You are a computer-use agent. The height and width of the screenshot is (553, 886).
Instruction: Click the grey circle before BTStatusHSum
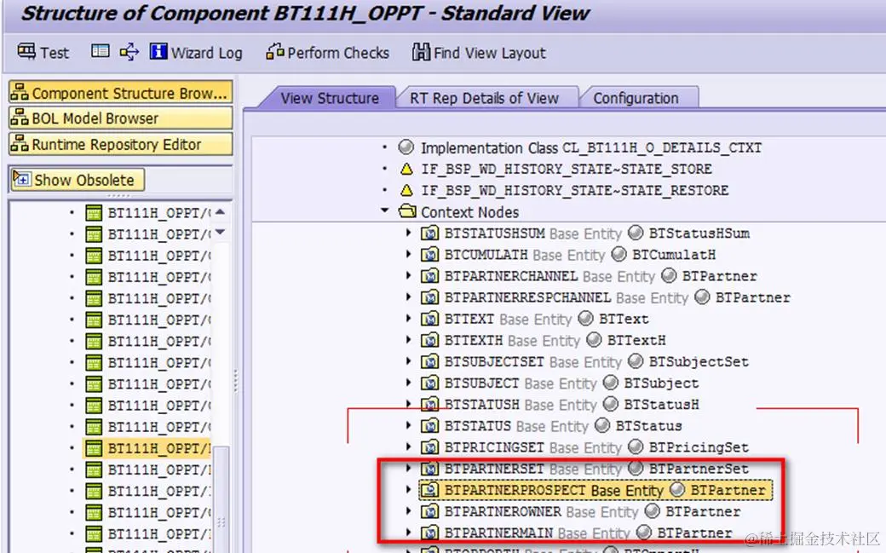coord(636,233)
